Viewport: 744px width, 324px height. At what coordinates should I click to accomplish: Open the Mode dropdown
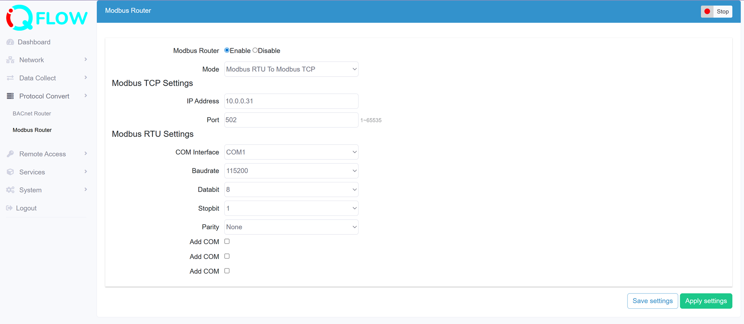291,69
